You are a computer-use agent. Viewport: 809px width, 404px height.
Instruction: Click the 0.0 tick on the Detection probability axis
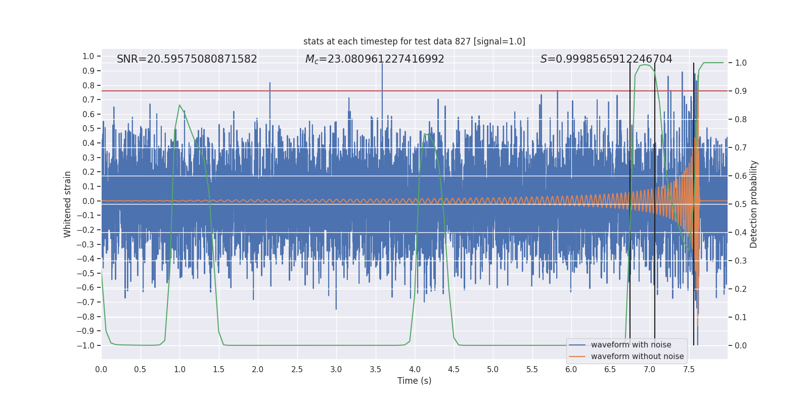(741, 345)
